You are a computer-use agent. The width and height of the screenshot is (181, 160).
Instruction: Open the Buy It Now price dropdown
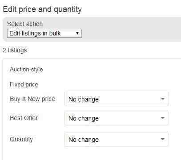point(117,99)
